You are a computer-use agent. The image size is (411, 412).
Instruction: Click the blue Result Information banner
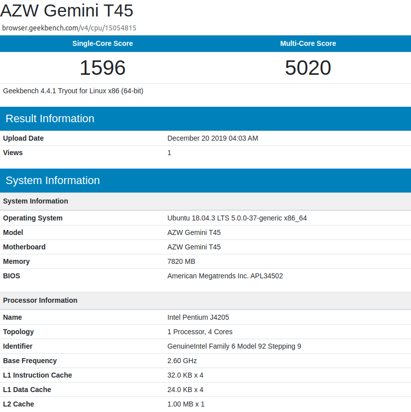coord(205,119)
